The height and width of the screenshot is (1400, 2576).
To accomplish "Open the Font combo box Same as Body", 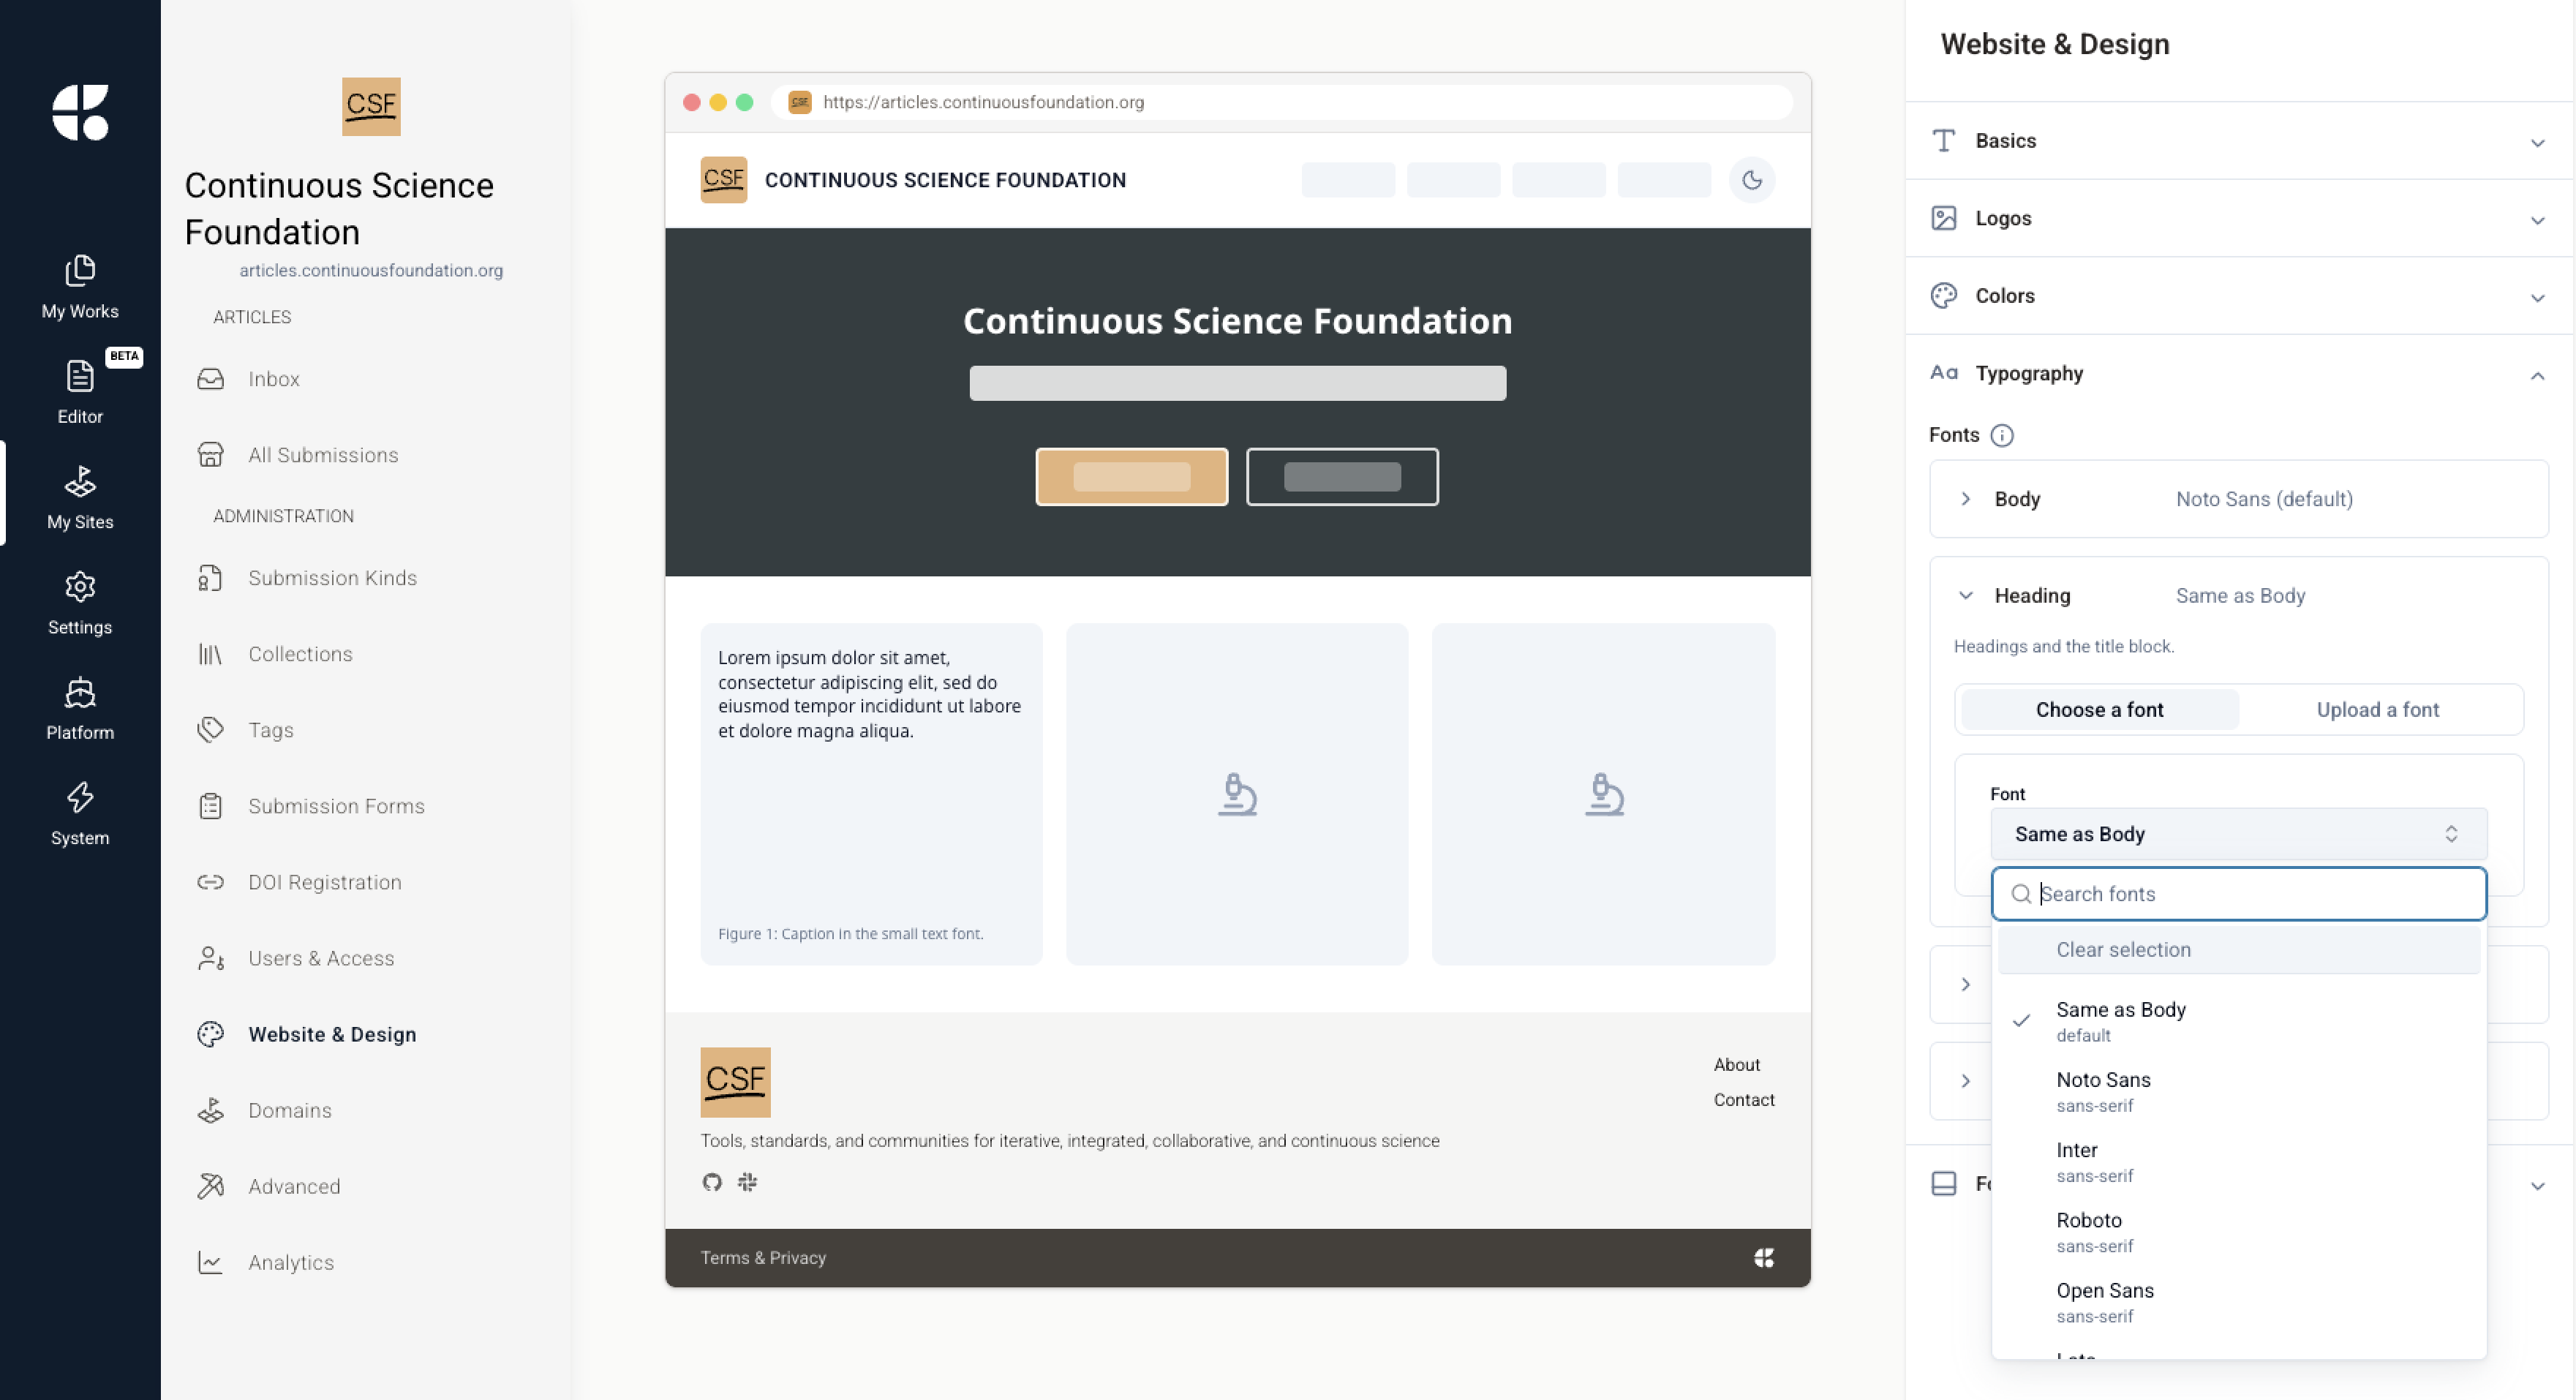I will click(2238, 834).
